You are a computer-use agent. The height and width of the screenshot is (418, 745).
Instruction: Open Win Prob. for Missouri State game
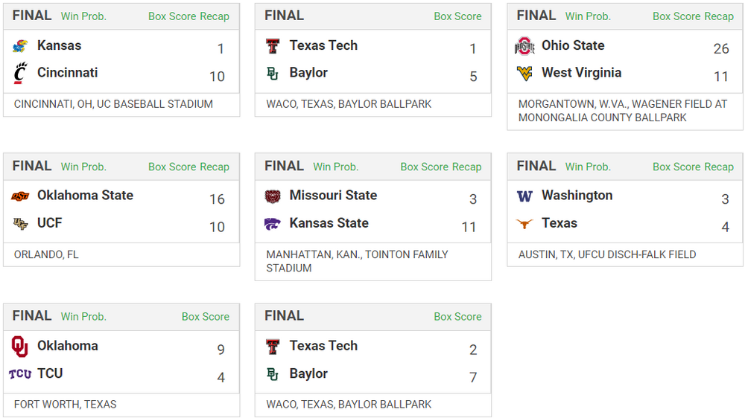pyautogui.click(x=335, y=167)
